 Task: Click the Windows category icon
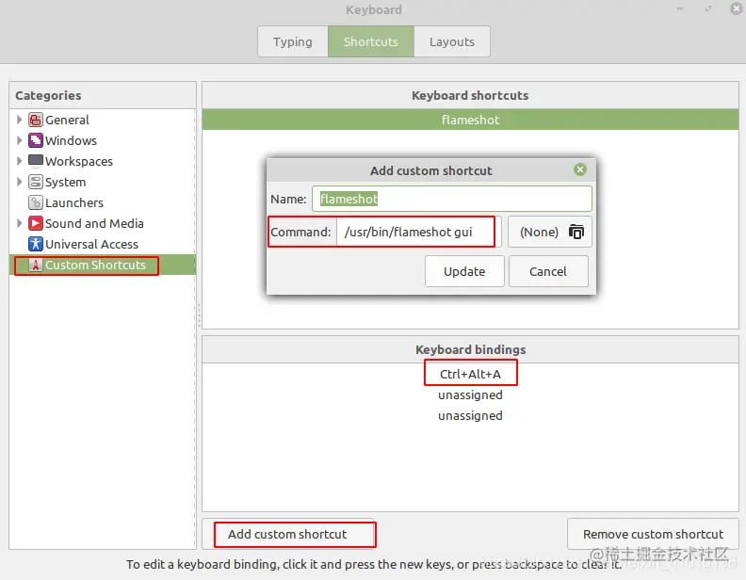(35, 140)
